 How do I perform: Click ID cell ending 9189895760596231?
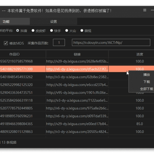(x=16, y=116)
